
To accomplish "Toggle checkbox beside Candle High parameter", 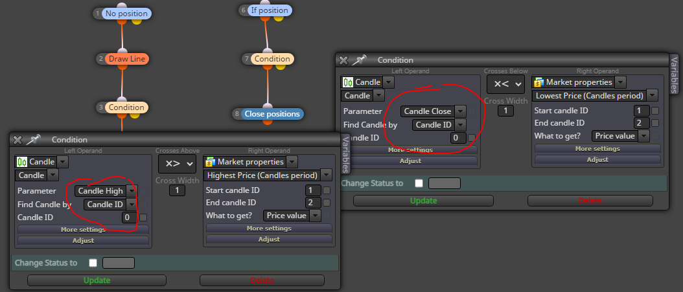I will (x=143, y=190).
